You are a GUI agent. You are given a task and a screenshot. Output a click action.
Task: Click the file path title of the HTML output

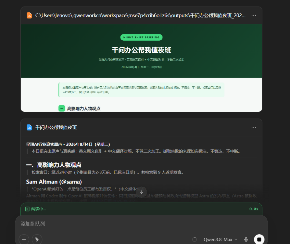point(140,15)
